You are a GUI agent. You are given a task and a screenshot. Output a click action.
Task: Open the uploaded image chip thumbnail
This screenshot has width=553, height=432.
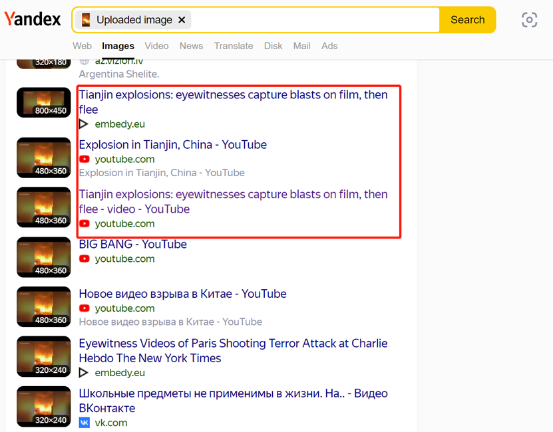(x=86, y=20)
